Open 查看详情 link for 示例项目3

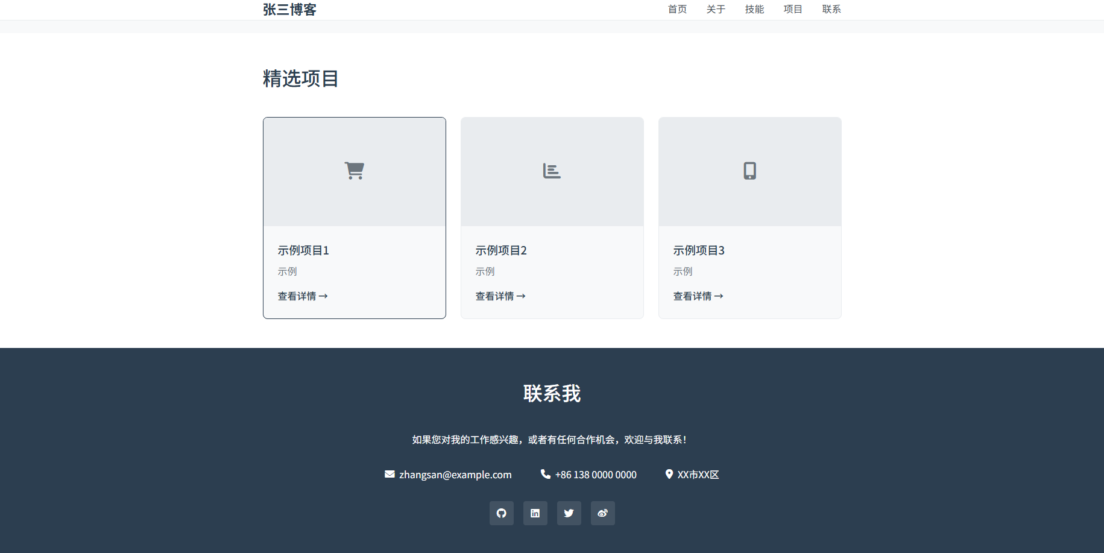(x=698, y=296)
